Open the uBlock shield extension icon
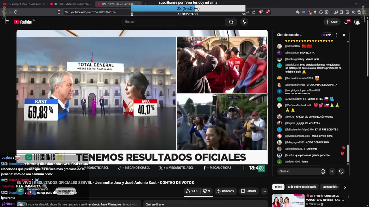369x207 pixels. pyautogui.click(x=310, y=12)
